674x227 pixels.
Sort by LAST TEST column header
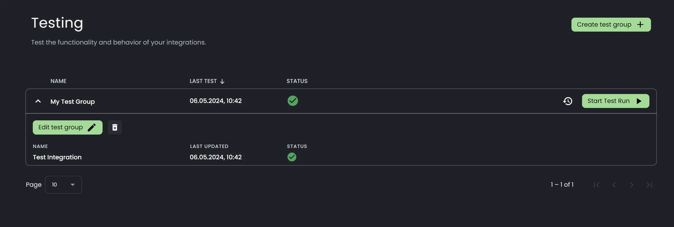[x=203, y=81]
